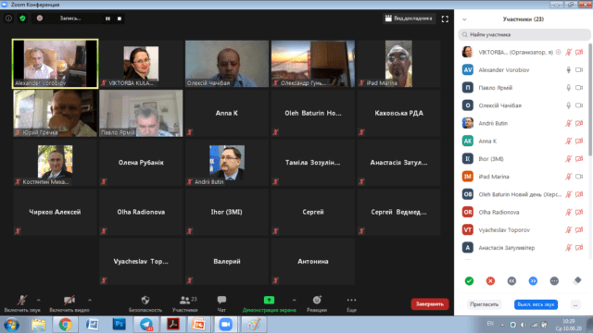
Task: Start video with Включить видео
Action: (x=69, y=303)
